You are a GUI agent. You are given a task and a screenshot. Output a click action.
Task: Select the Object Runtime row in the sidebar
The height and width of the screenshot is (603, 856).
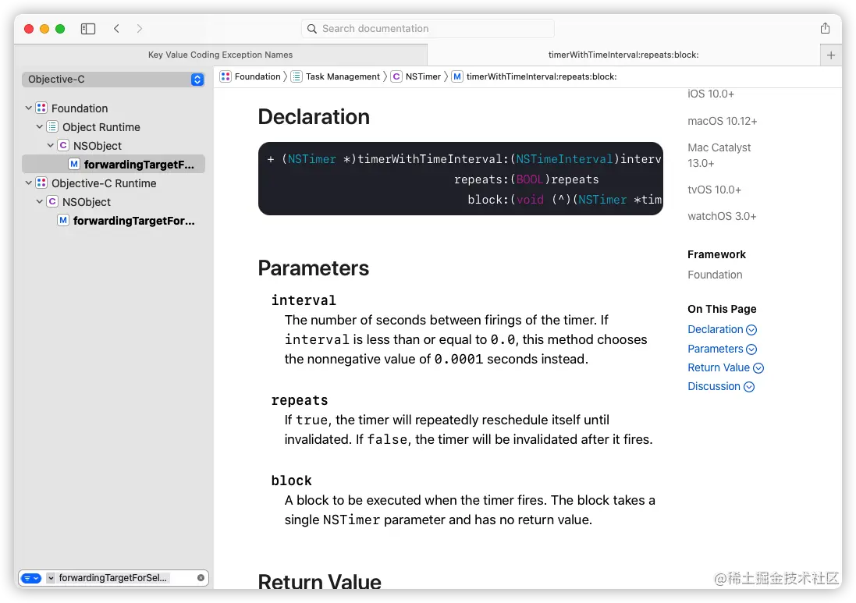pyautogui.click(x=114, y=127)
